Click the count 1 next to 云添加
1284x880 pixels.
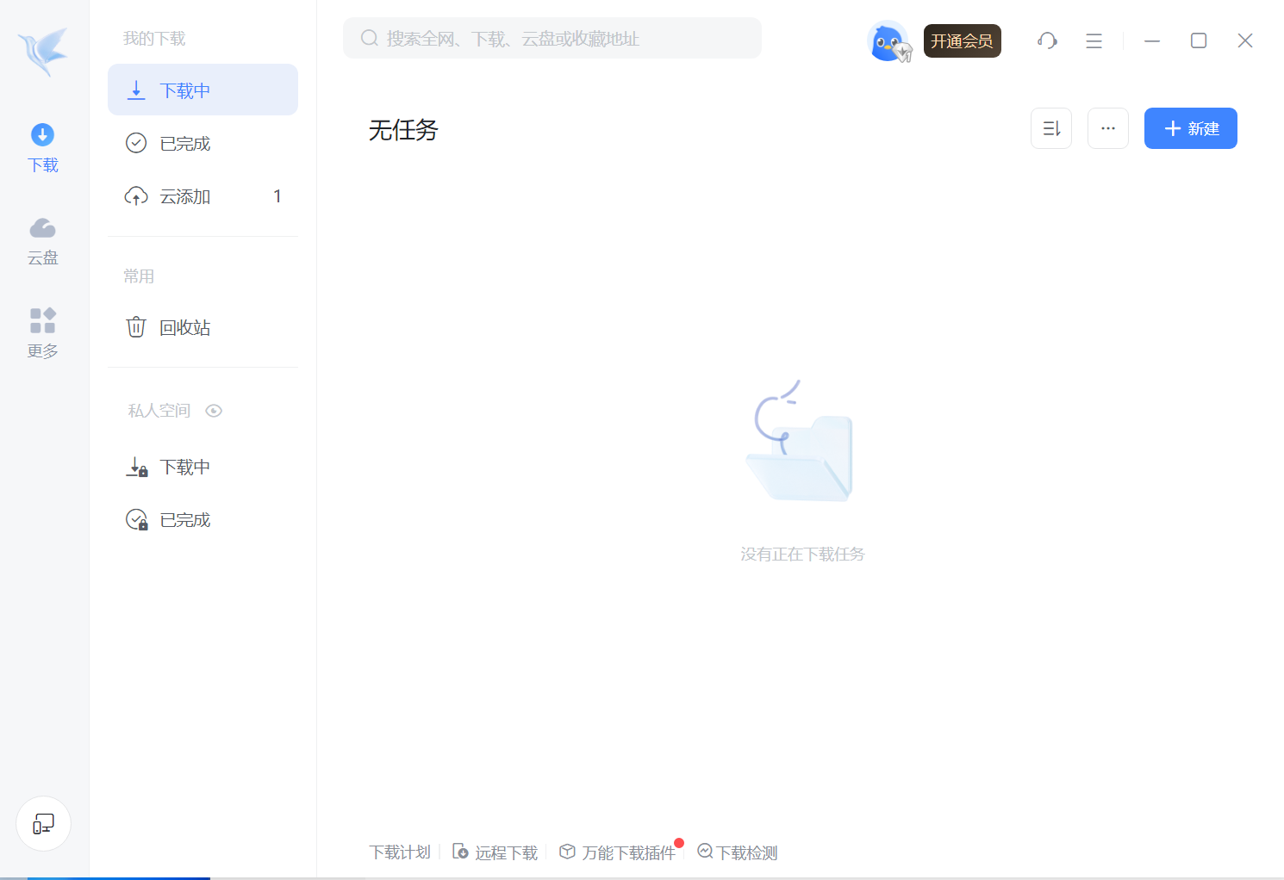point(277,196)
